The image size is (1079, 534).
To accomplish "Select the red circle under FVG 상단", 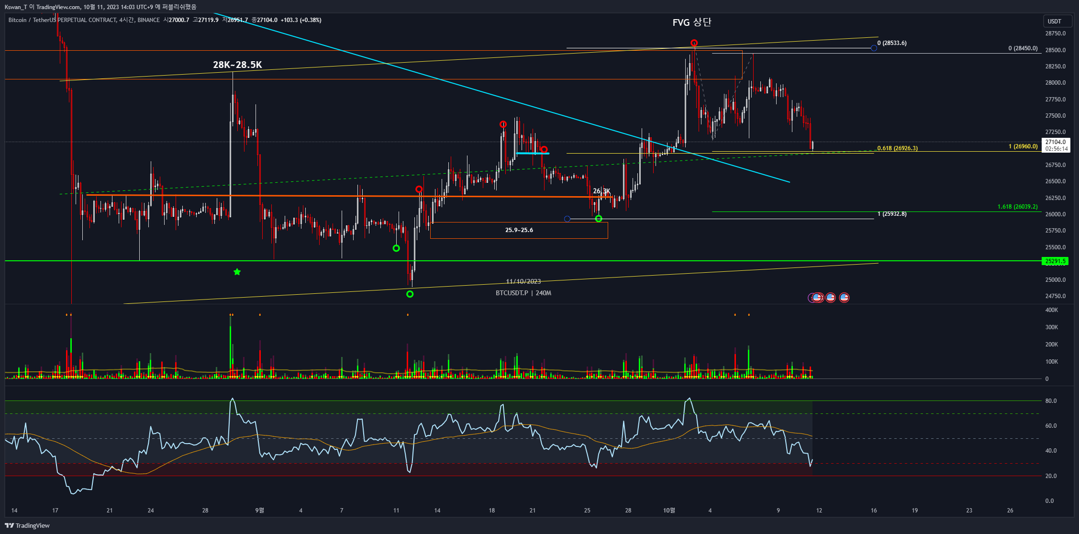I will point(694,43).
